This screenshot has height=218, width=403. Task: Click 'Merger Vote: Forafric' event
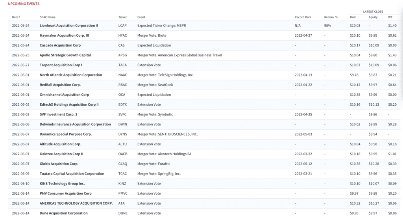[154, 164]
